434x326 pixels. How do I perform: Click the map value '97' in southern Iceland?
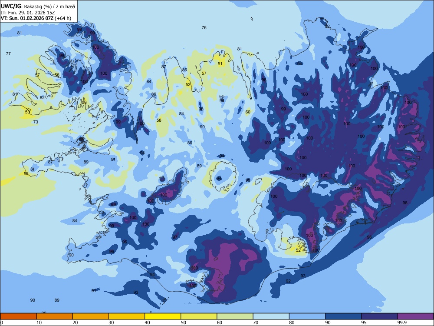(x=175, y=237)
